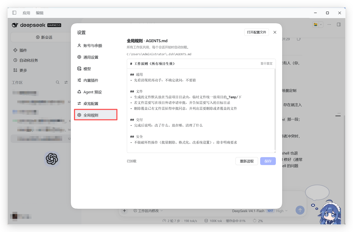Image resolution: width=353 pixels, height=232 pixels.
Task: Save rules with 保存 button
Action: 268,161
